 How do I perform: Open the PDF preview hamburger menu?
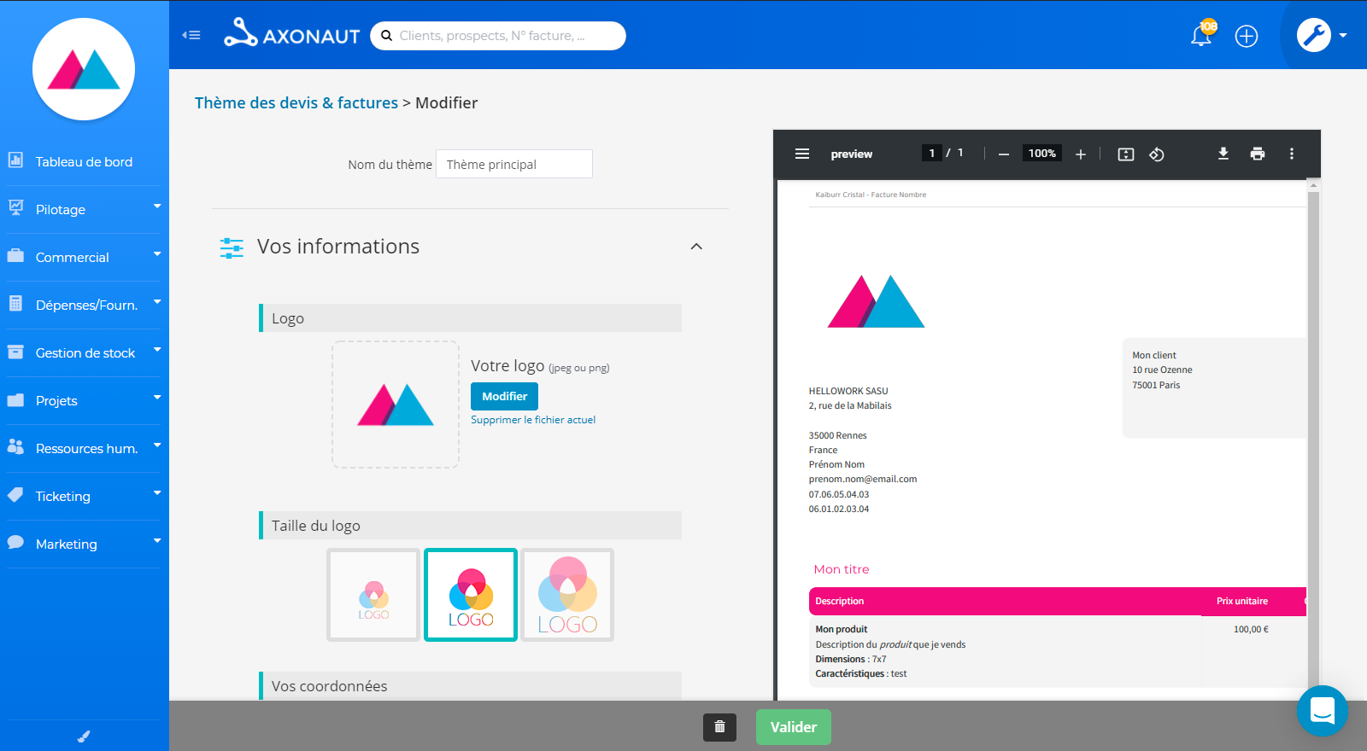point(802,154)
